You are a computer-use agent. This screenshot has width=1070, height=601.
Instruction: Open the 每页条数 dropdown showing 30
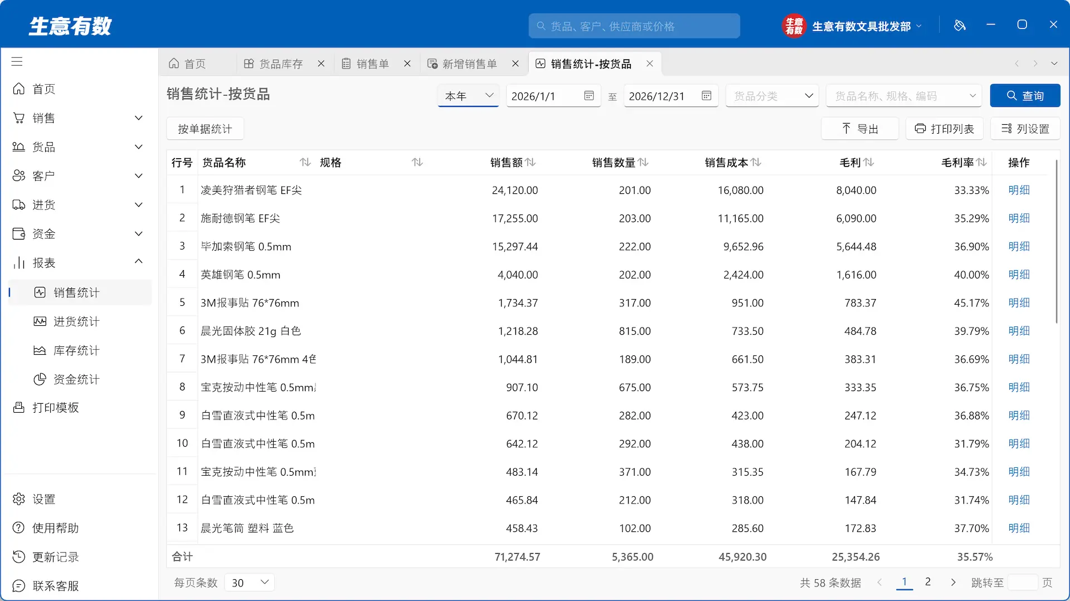point(250,583)
